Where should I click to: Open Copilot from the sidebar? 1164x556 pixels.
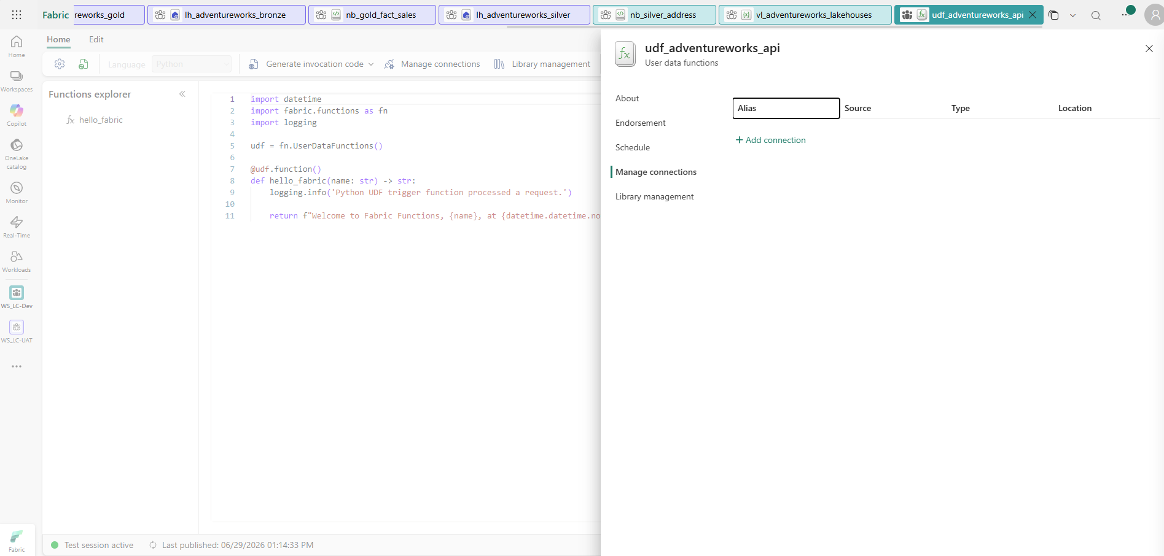coord(17,115)
